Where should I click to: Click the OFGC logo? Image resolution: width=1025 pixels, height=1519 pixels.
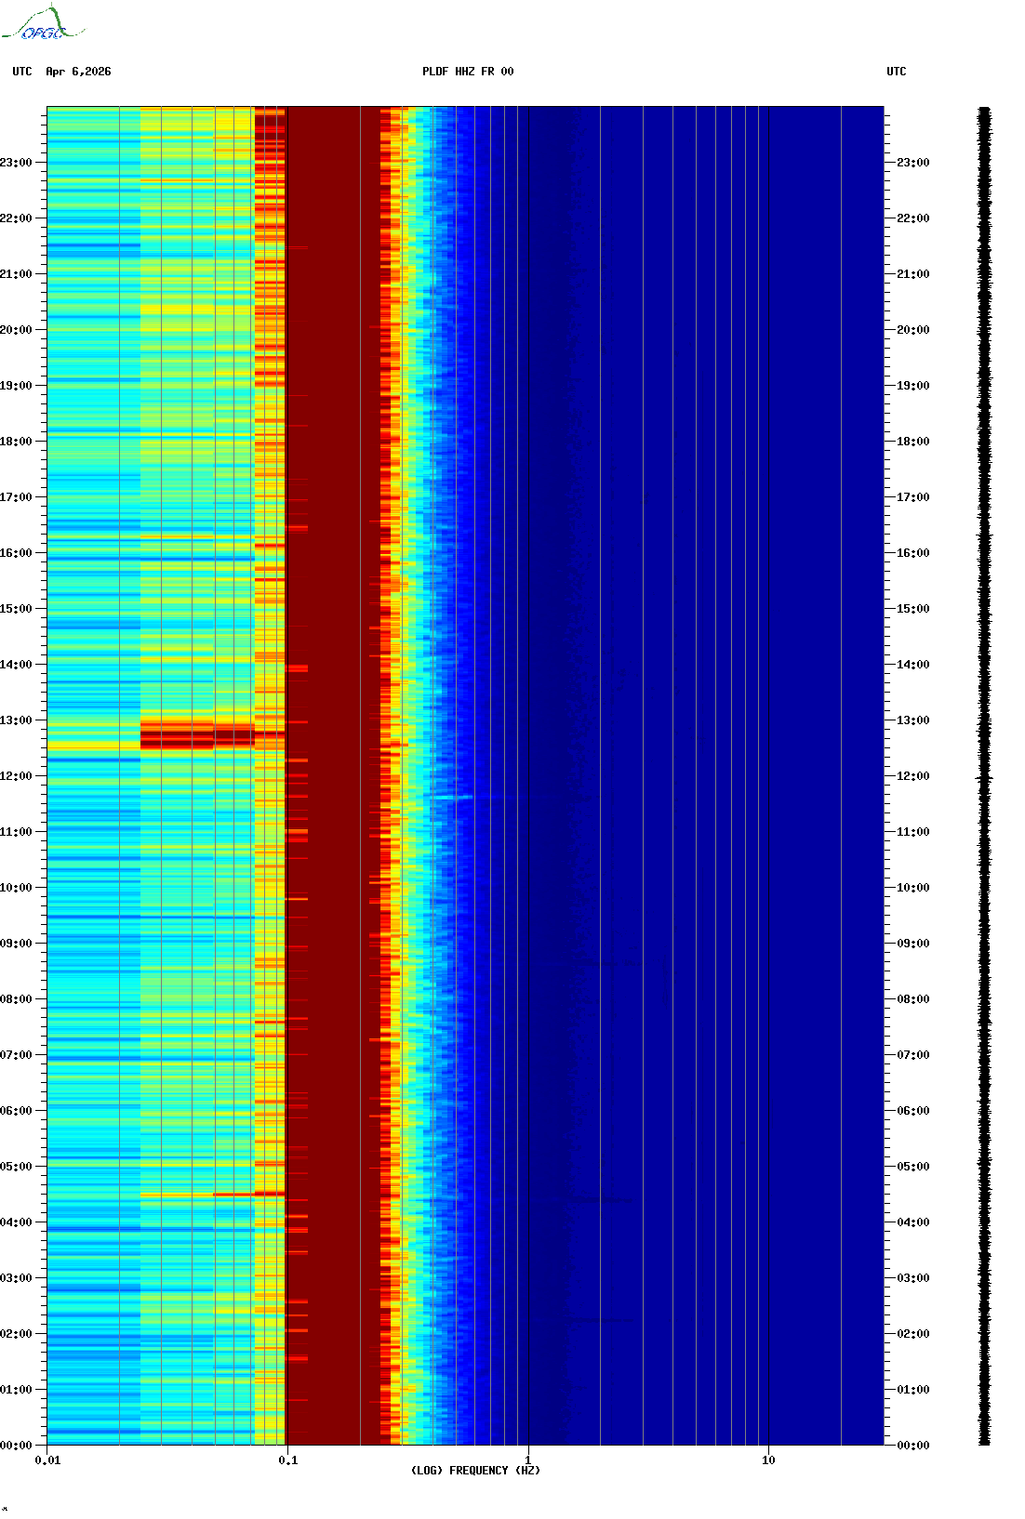pos(43,23)
